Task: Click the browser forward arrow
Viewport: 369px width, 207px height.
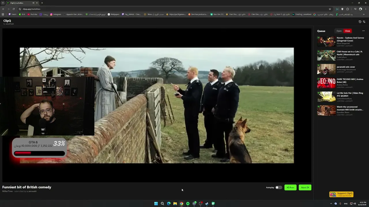Action: 8,9
